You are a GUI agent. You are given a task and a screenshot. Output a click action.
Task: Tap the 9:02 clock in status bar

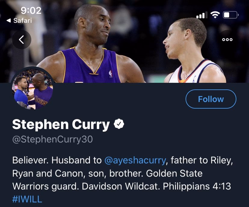click(31, 10)
